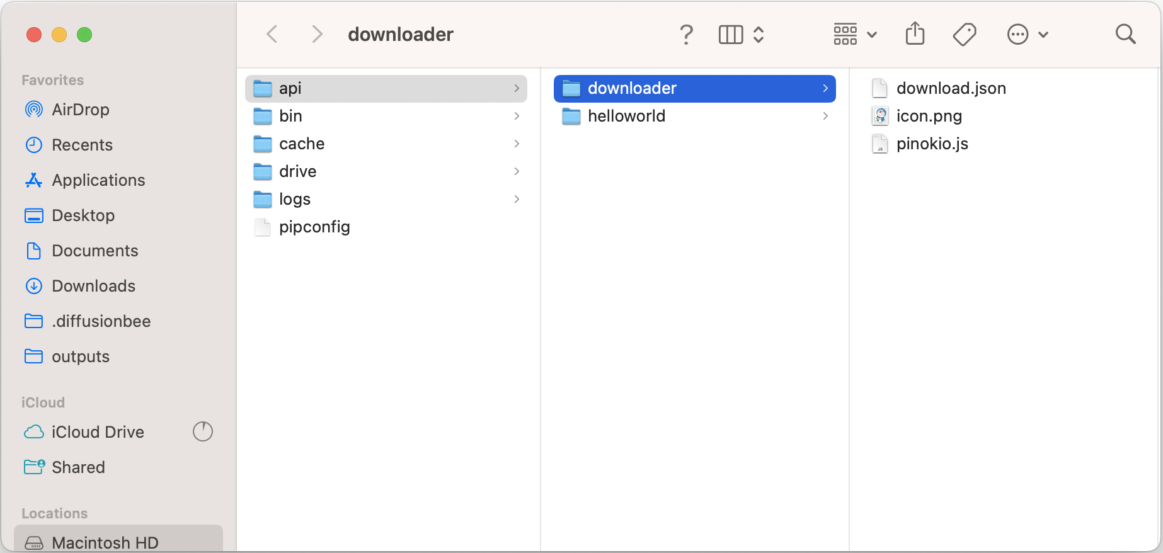Go back with the left arrow
Viewport: 1163px width, 553px height.
click(272, 34)
